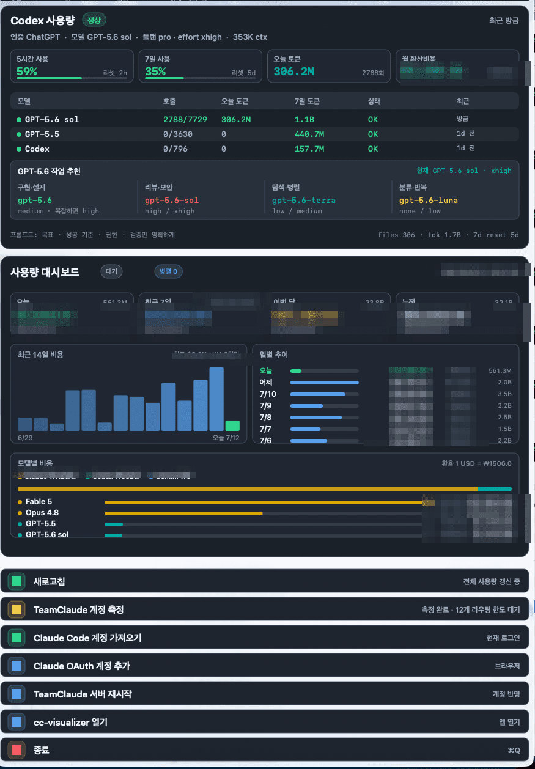This screenshot has width=535, height=769.
Task: Open the GPT-5.5 model row
Action: [x=265, y=134]
